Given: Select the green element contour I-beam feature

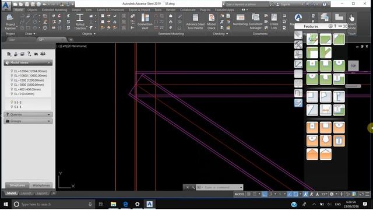Looking at the screenshot, I should point(339,79).
